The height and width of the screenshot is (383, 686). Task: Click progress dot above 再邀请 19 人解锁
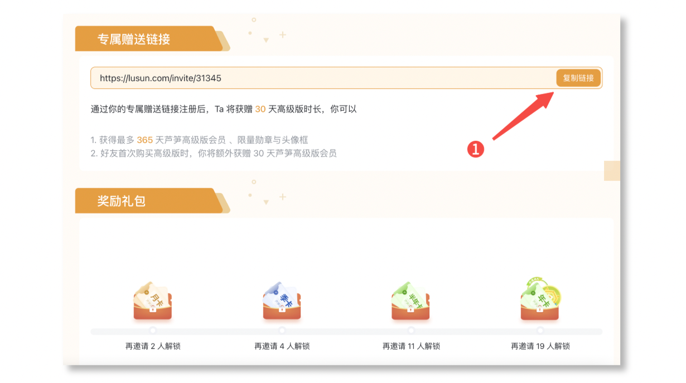coord(540,331)
